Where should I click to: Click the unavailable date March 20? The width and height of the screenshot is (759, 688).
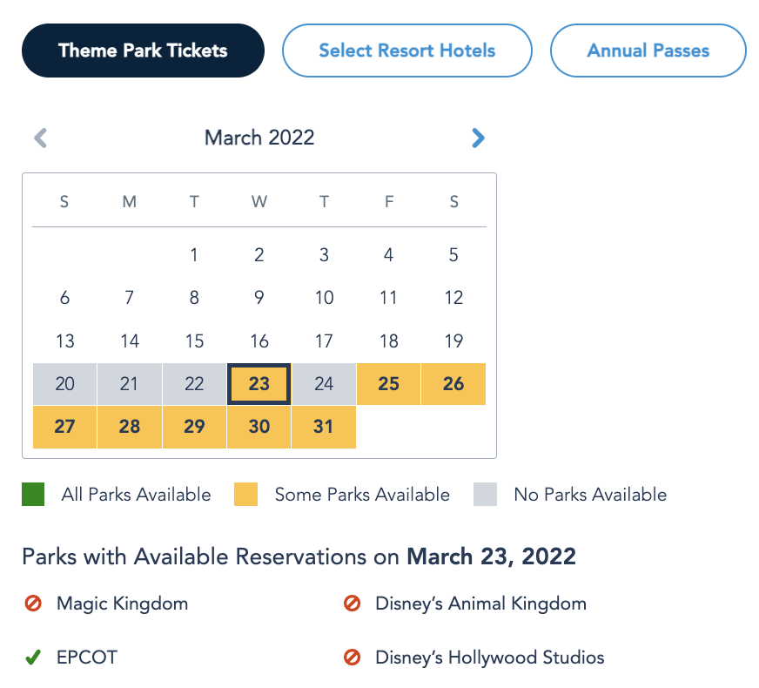pos(64,384)
